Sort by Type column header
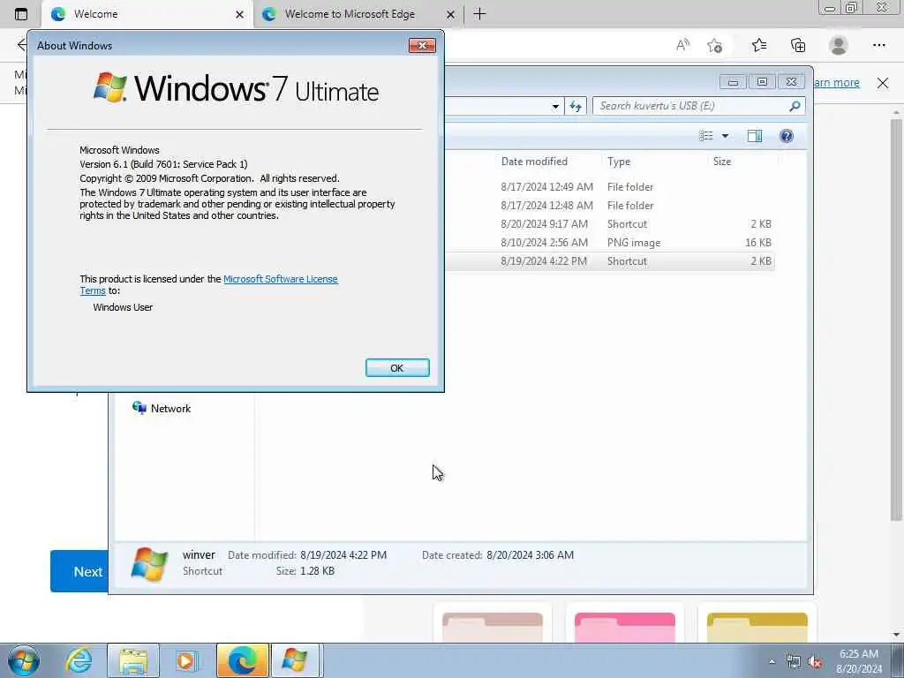The width and height of the screenshot is (904, 678). [619, 162]
